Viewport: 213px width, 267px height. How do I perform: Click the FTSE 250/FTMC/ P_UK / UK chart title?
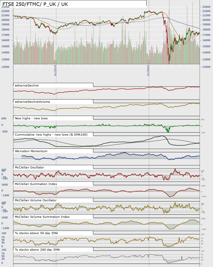35,4
